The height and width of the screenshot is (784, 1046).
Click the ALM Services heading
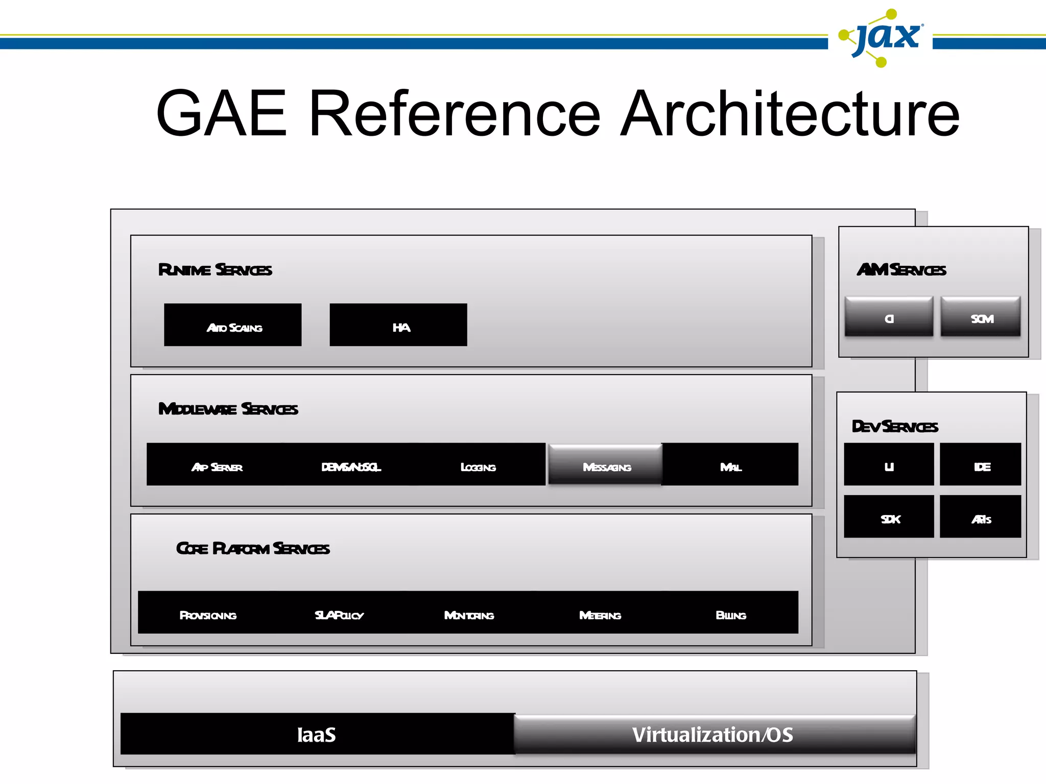pyautogui.click(x=901, y=269)
